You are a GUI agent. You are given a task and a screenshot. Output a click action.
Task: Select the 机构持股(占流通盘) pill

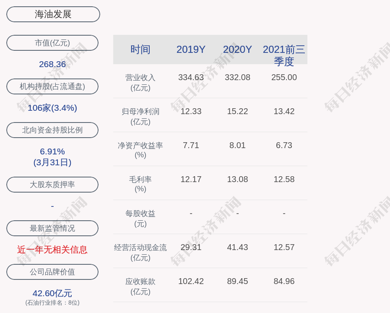52,86
